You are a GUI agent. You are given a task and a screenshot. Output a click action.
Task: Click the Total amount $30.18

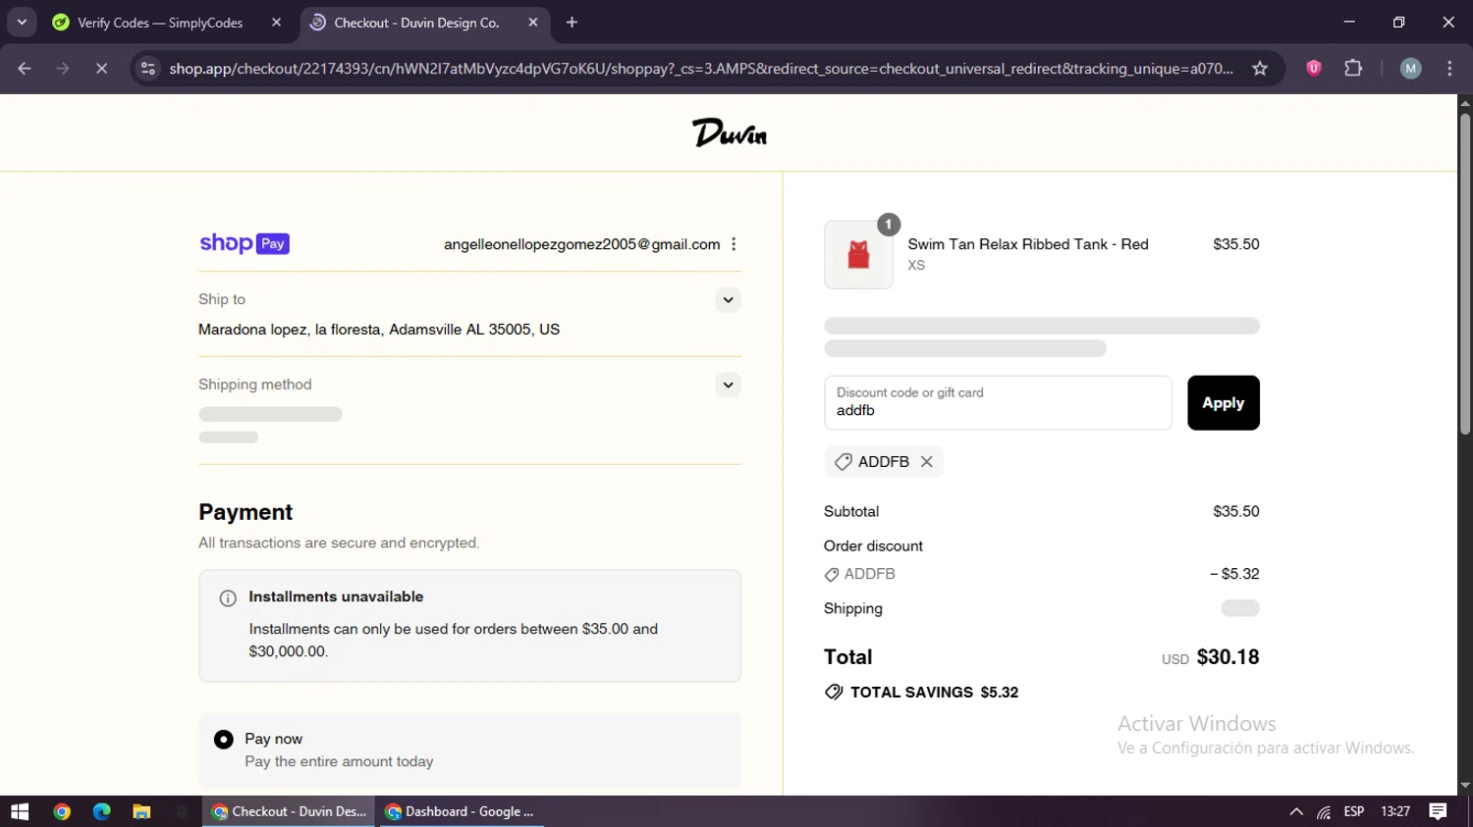click(1227, 657)
